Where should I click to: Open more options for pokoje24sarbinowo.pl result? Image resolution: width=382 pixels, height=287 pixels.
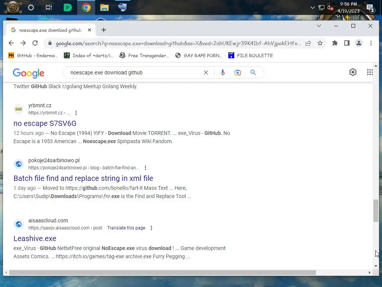click(x=145, y=168)
